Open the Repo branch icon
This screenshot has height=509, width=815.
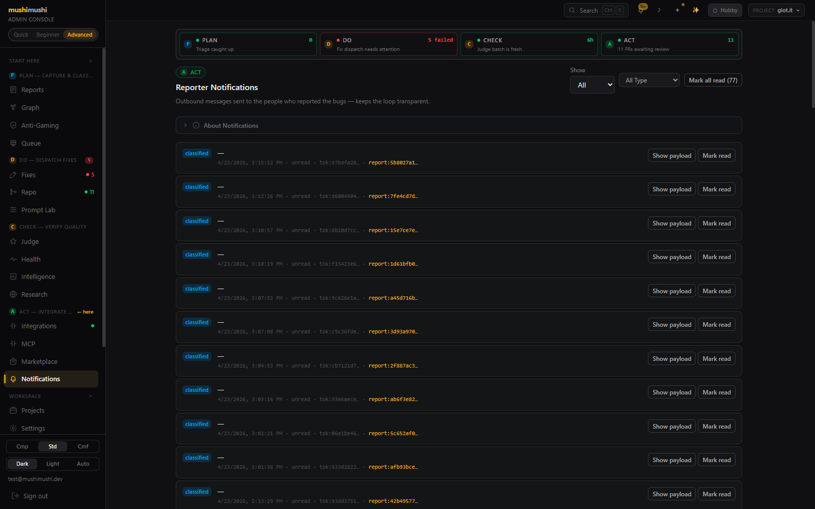(x=13, y=192)
